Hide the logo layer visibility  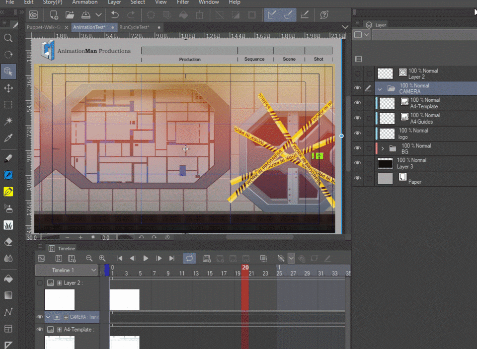tap(357, 133)
